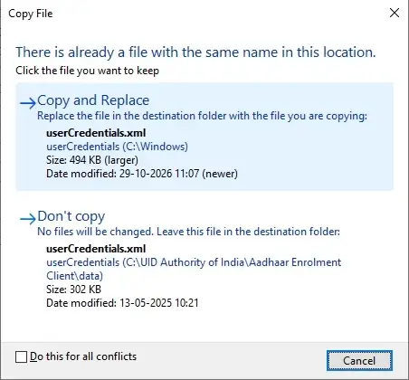The width and height of the screenshot is (409, 380).
Task: Click the arrow icon beside Don't copy
Action: pyautogui.click(x=28, y=219)
